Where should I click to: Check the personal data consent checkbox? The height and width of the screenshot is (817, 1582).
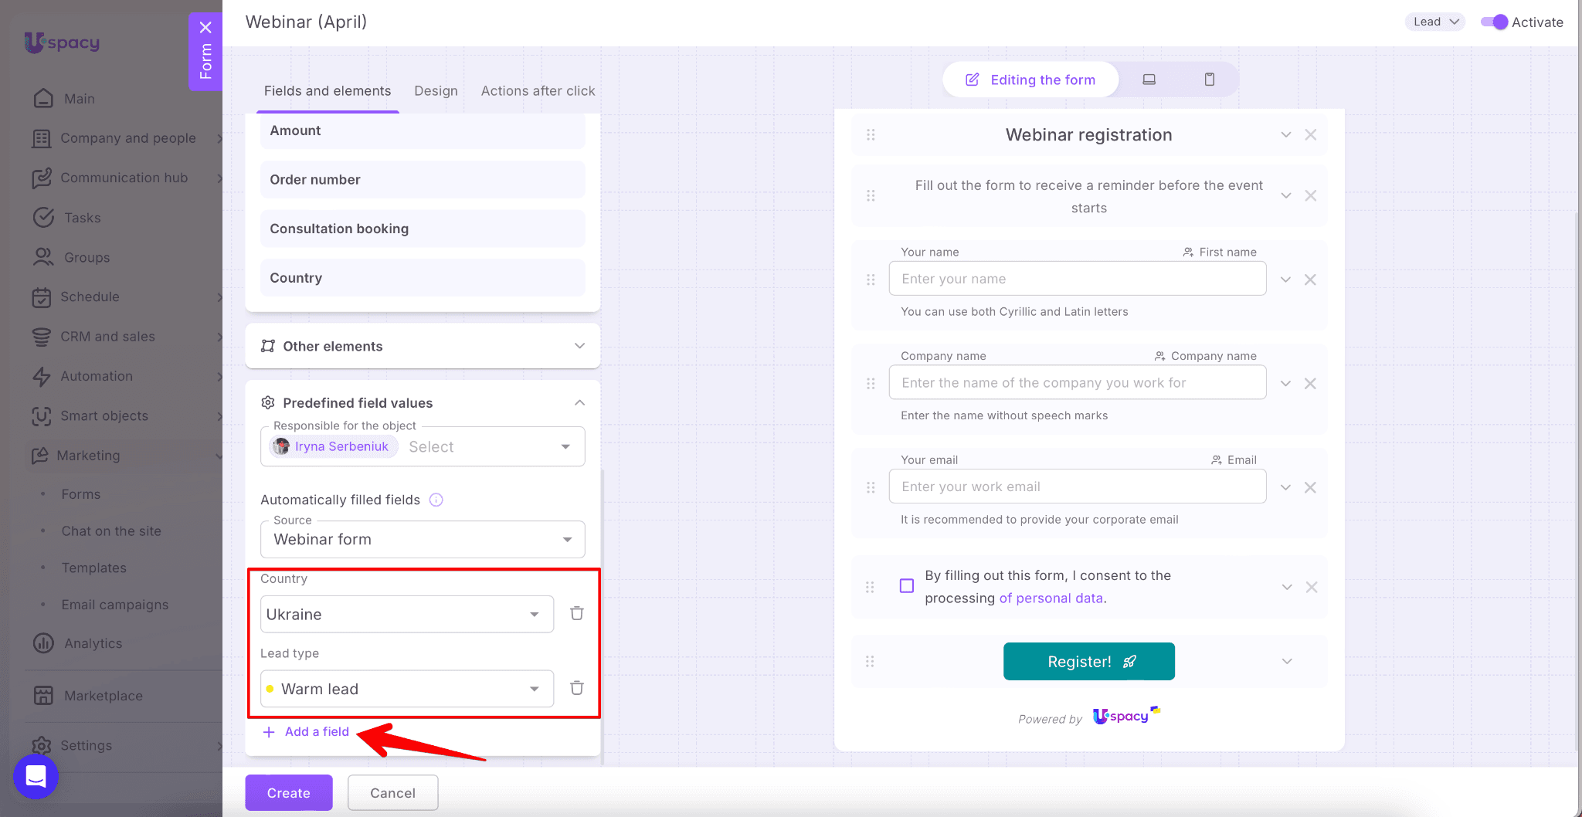(x=907, y=586)
